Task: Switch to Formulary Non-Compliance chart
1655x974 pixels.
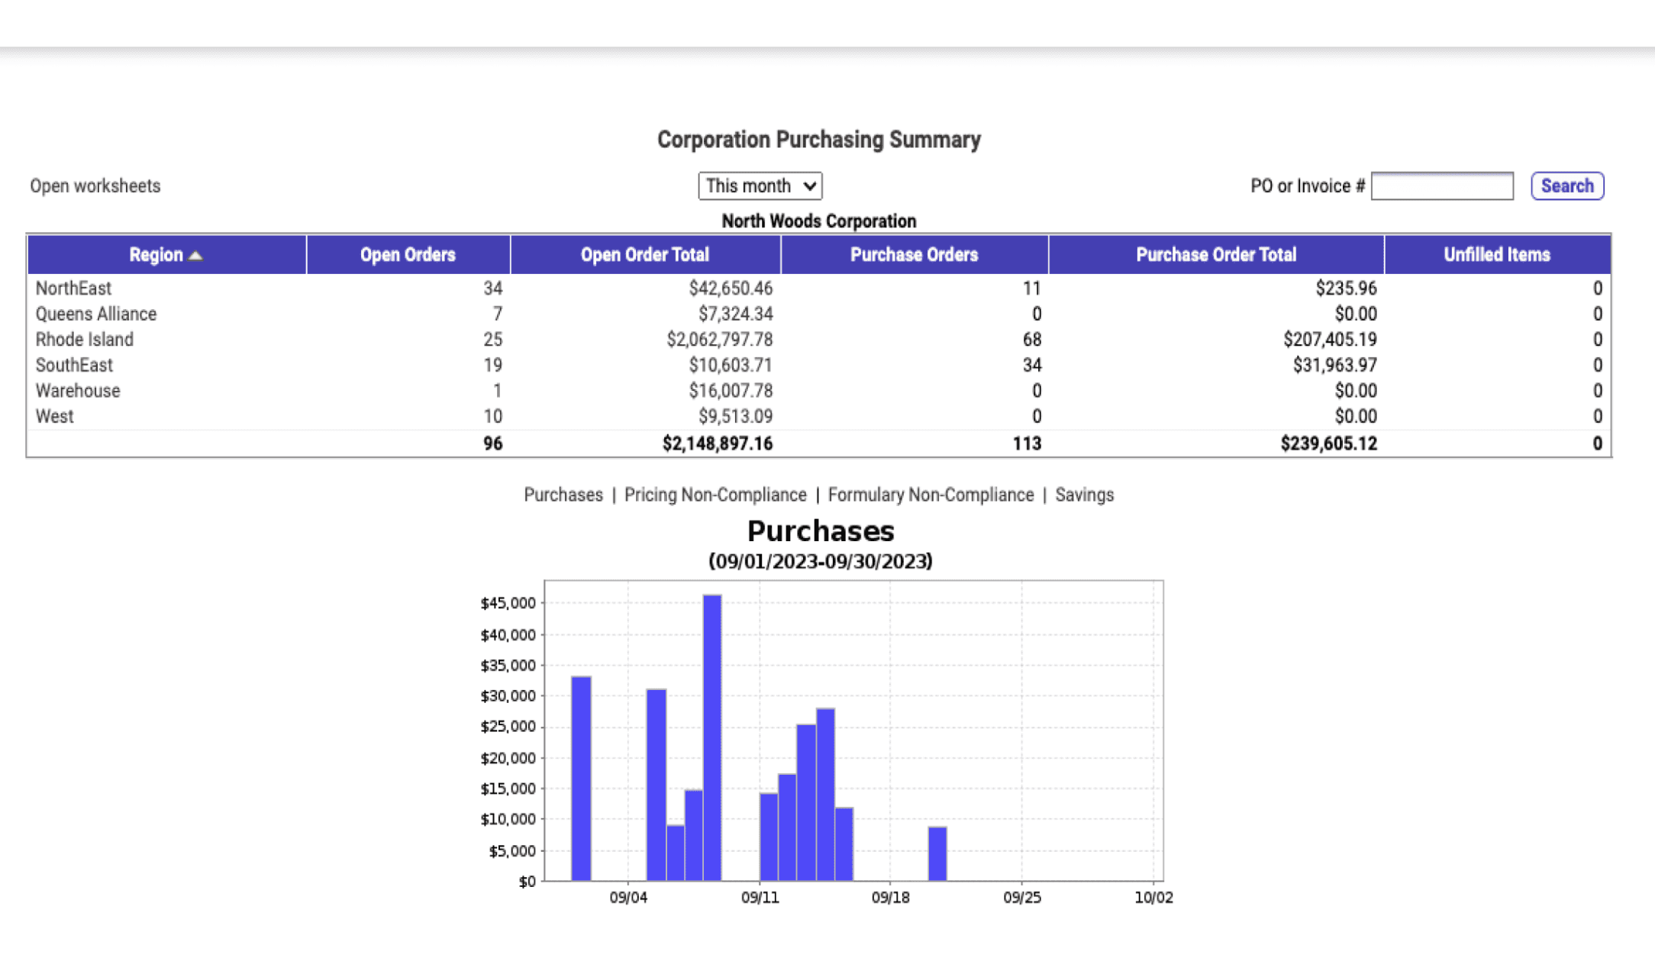Action: coord(930,495)
